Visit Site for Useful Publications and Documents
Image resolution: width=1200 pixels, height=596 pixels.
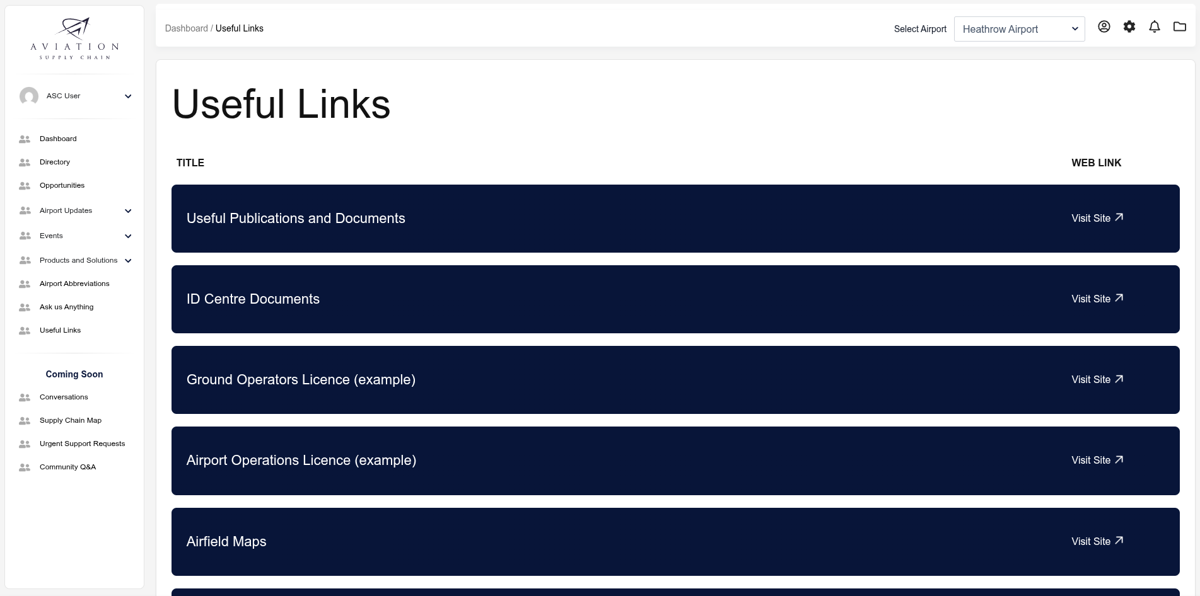point(1097,218)
